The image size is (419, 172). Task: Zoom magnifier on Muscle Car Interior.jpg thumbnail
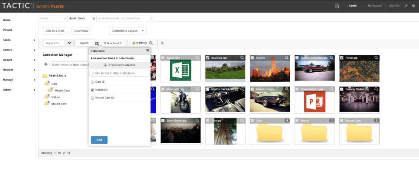tap(242, 89)
